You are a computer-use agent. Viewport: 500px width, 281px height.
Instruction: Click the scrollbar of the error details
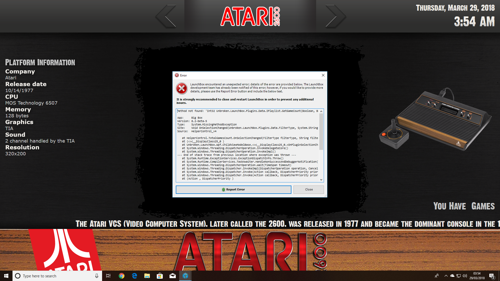pos(321,132)
